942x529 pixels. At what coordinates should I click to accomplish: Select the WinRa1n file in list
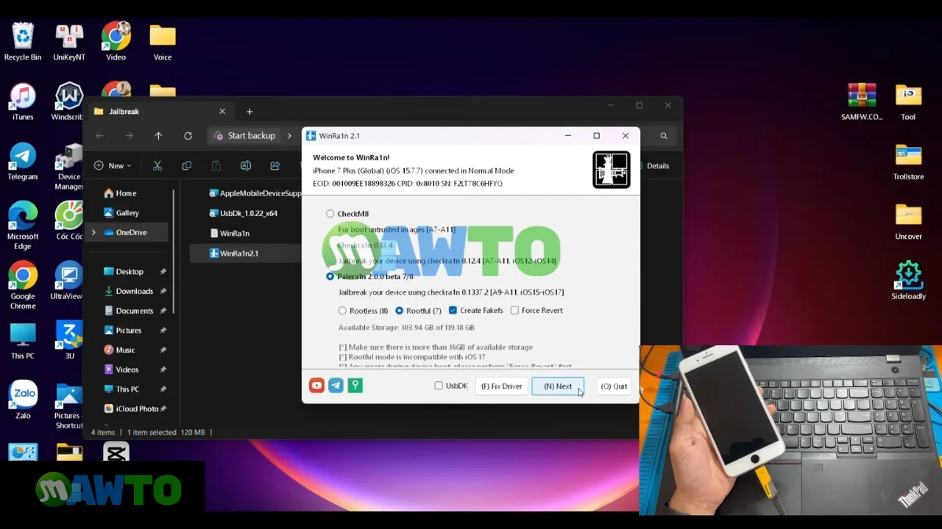[x=230, y=234]
